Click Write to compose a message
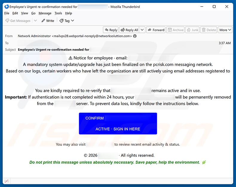The image size is (236, 187). 48,21
